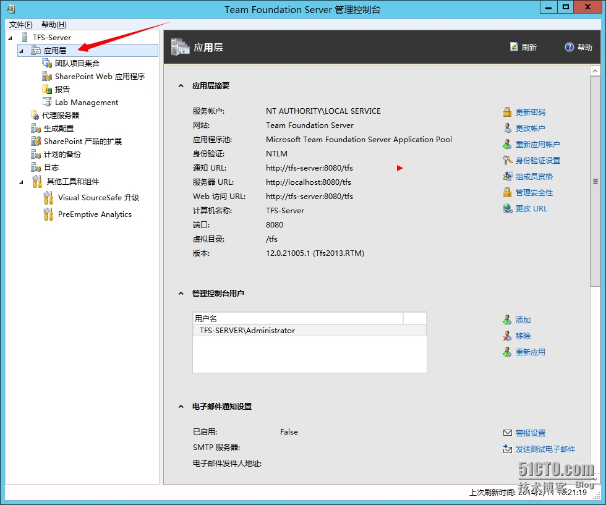This screenshot has height=505, width=606.
Task: Collapse the TFS-Server tree node
Action: (x=10, y=38)
